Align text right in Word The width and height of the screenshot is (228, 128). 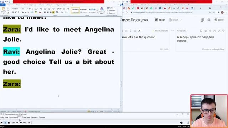pos(51,12)
